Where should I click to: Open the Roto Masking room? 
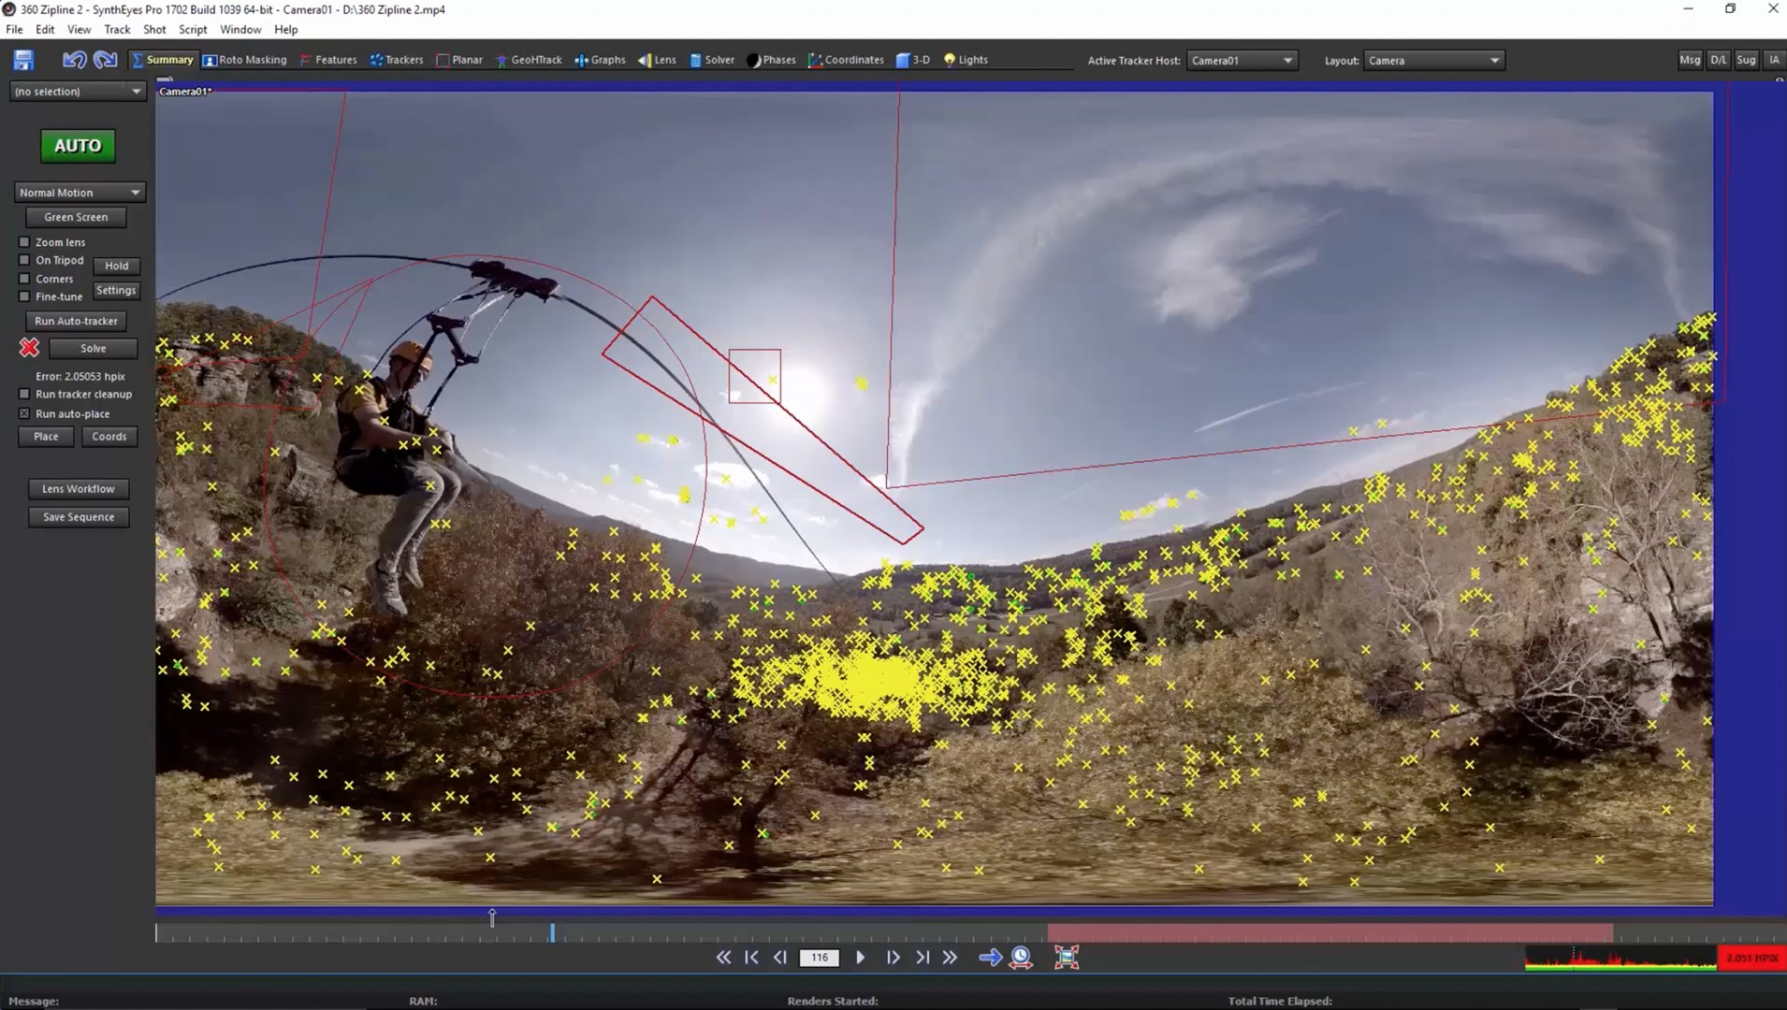pyautogui.click(x=245, y=60)
